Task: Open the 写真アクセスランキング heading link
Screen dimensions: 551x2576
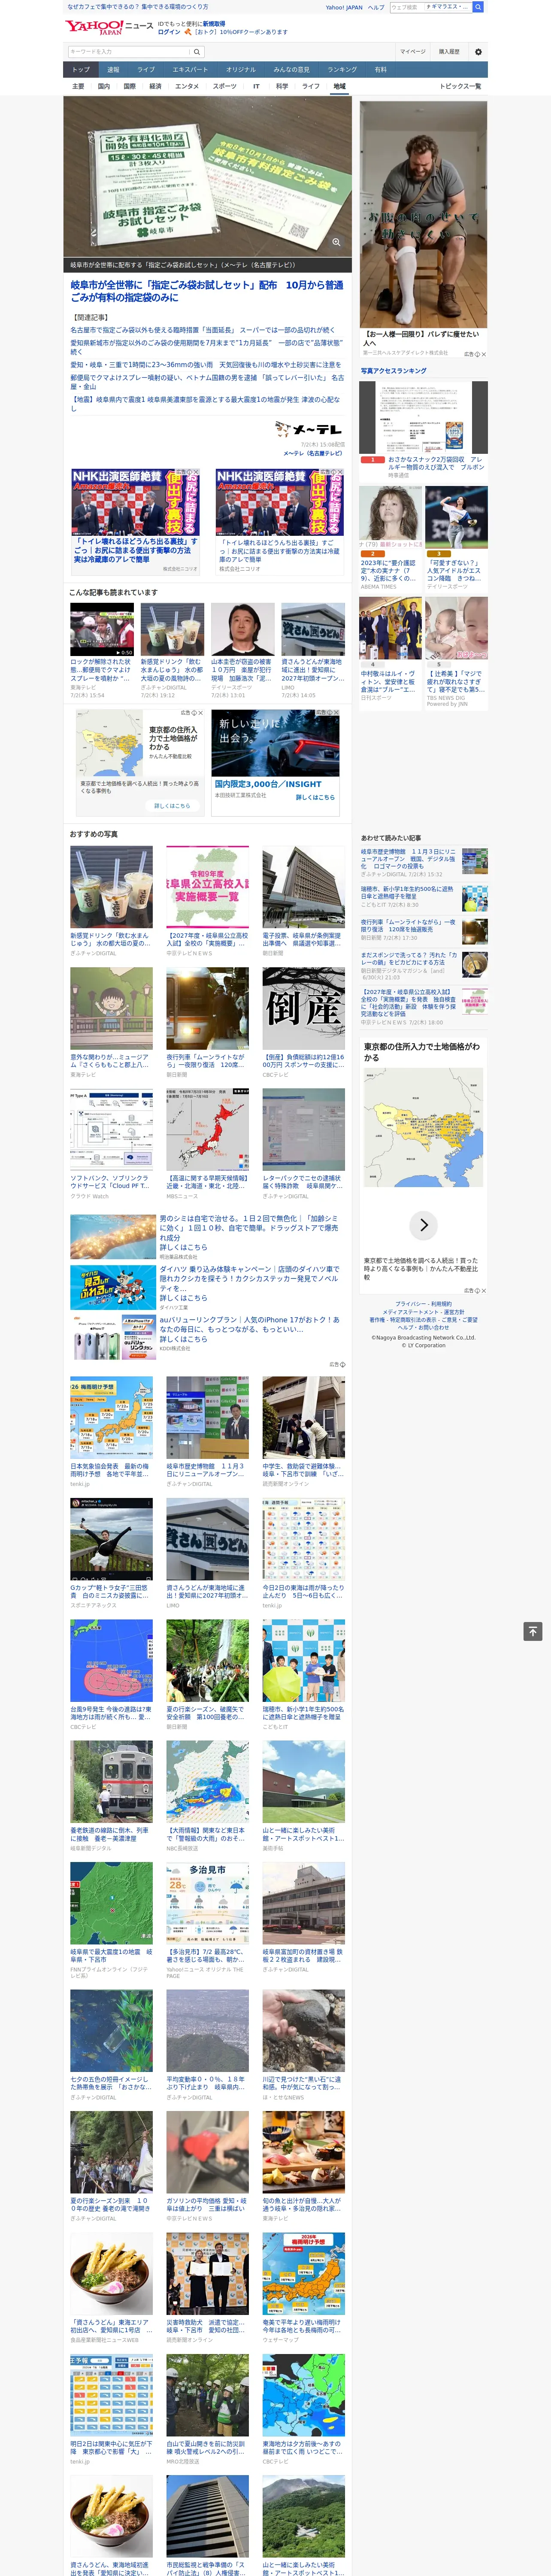Action: (x=394, y=371)
